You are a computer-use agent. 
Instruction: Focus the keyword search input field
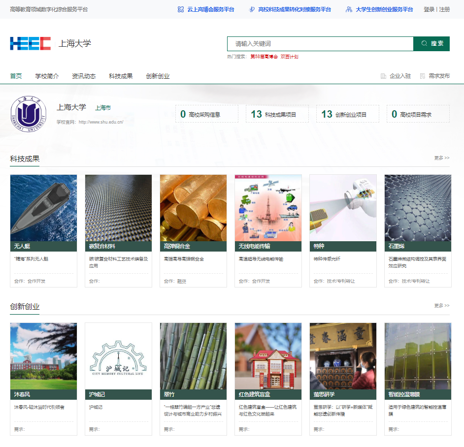320,44
